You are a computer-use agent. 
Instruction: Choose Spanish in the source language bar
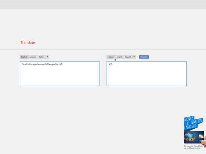(x=33, y=57)
